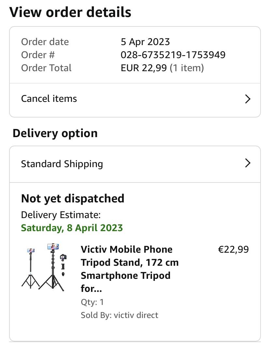Click the Order Total label

[46, 68]
